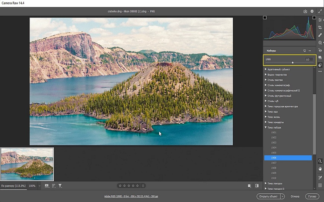
Task: Select the Healing brush tool
Action: click(x=320, y=35)
